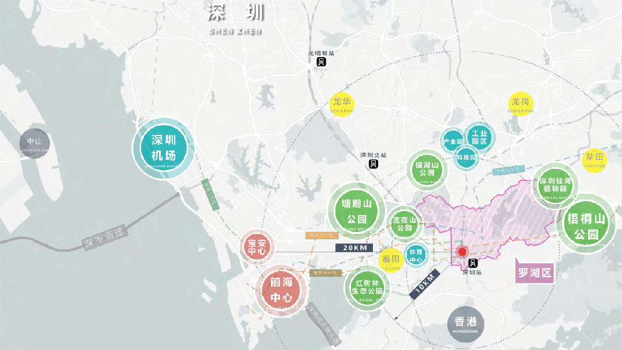This screenshot has width=622, height=350.
Task: Expand the 龙岗 yellow area marker
Action: tap(520, 104)
